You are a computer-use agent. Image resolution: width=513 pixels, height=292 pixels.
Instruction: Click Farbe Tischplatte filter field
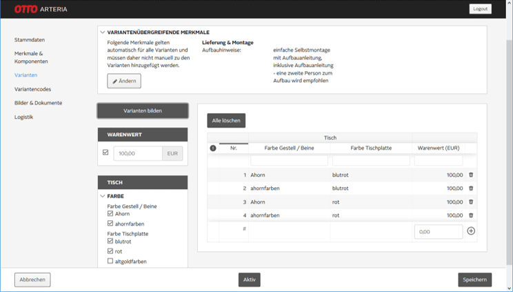tap(371, 161)
